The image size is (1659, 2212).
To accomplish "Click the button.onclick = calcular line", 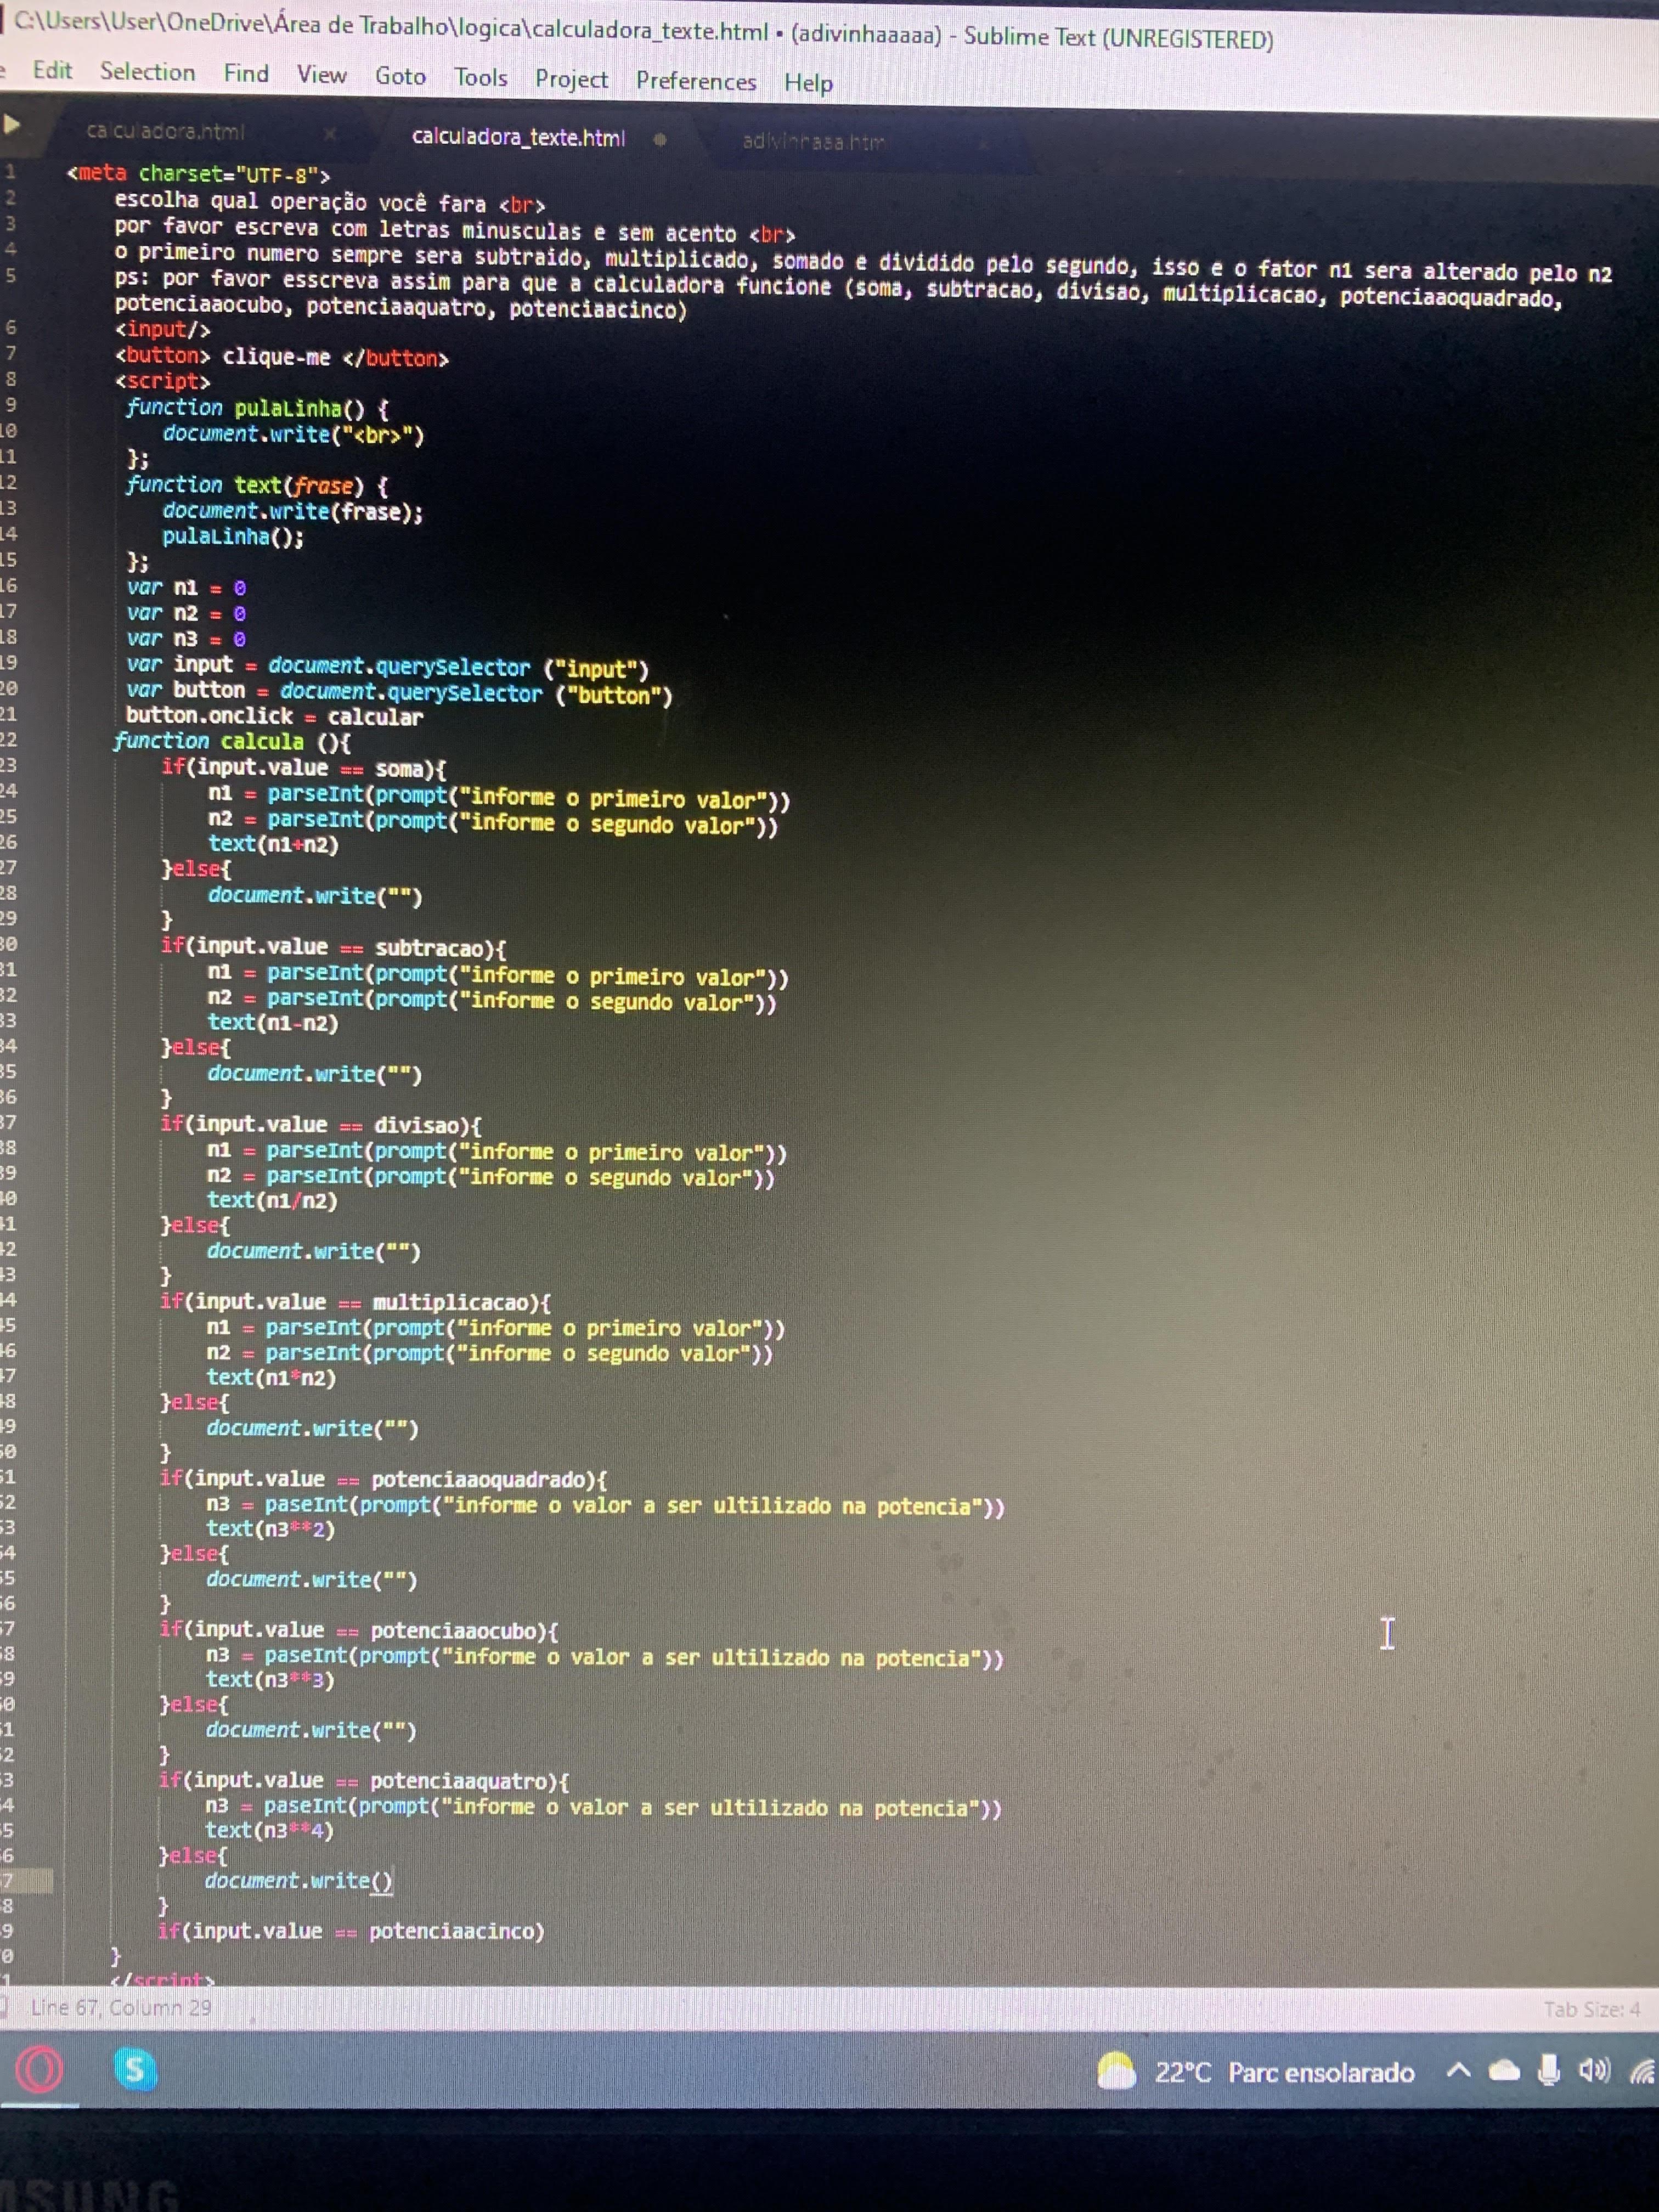I will pyautogui.click(x=274, y=716).
